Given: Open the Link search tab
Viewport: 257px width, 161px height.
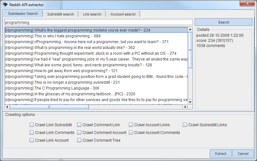Looking at the screenshot, I should coord(92,14).
